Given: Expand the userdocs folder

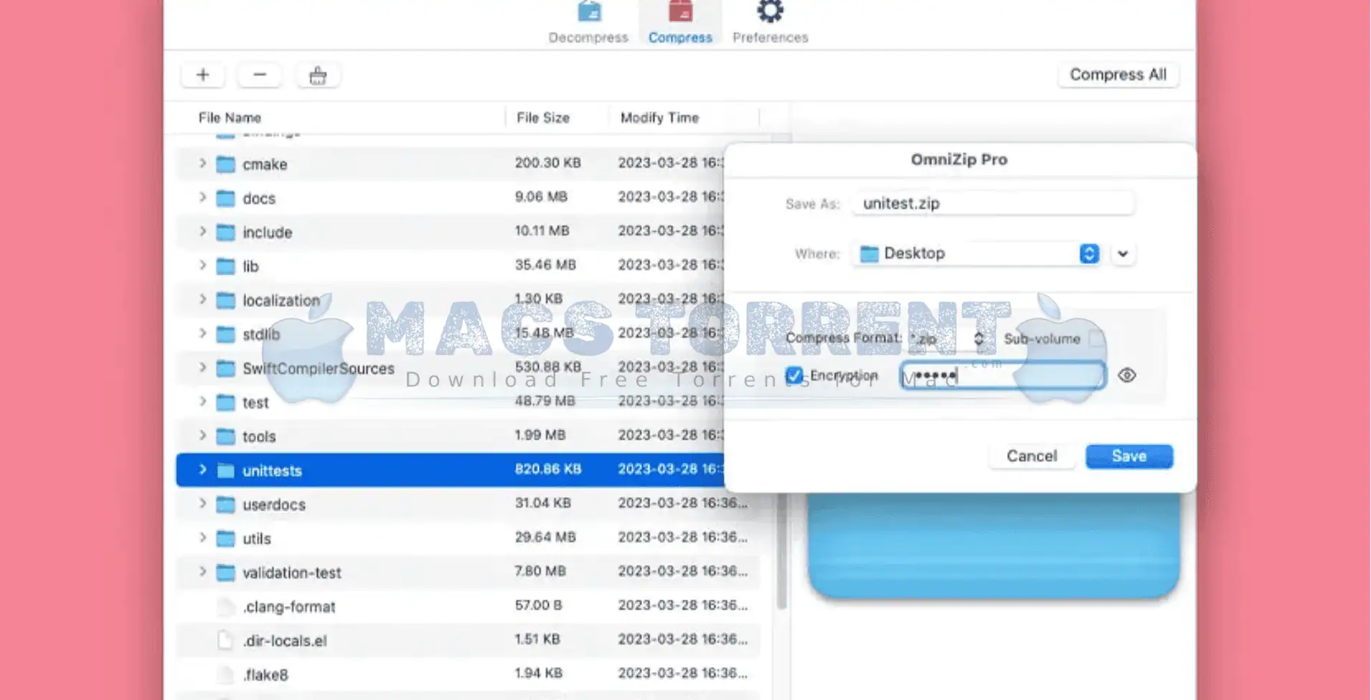Looking at the screenshot, I should 202,503.
